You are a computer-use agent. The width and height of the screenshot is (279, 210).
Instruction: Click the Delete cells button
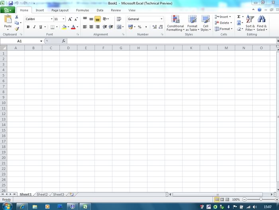(223, 23)
